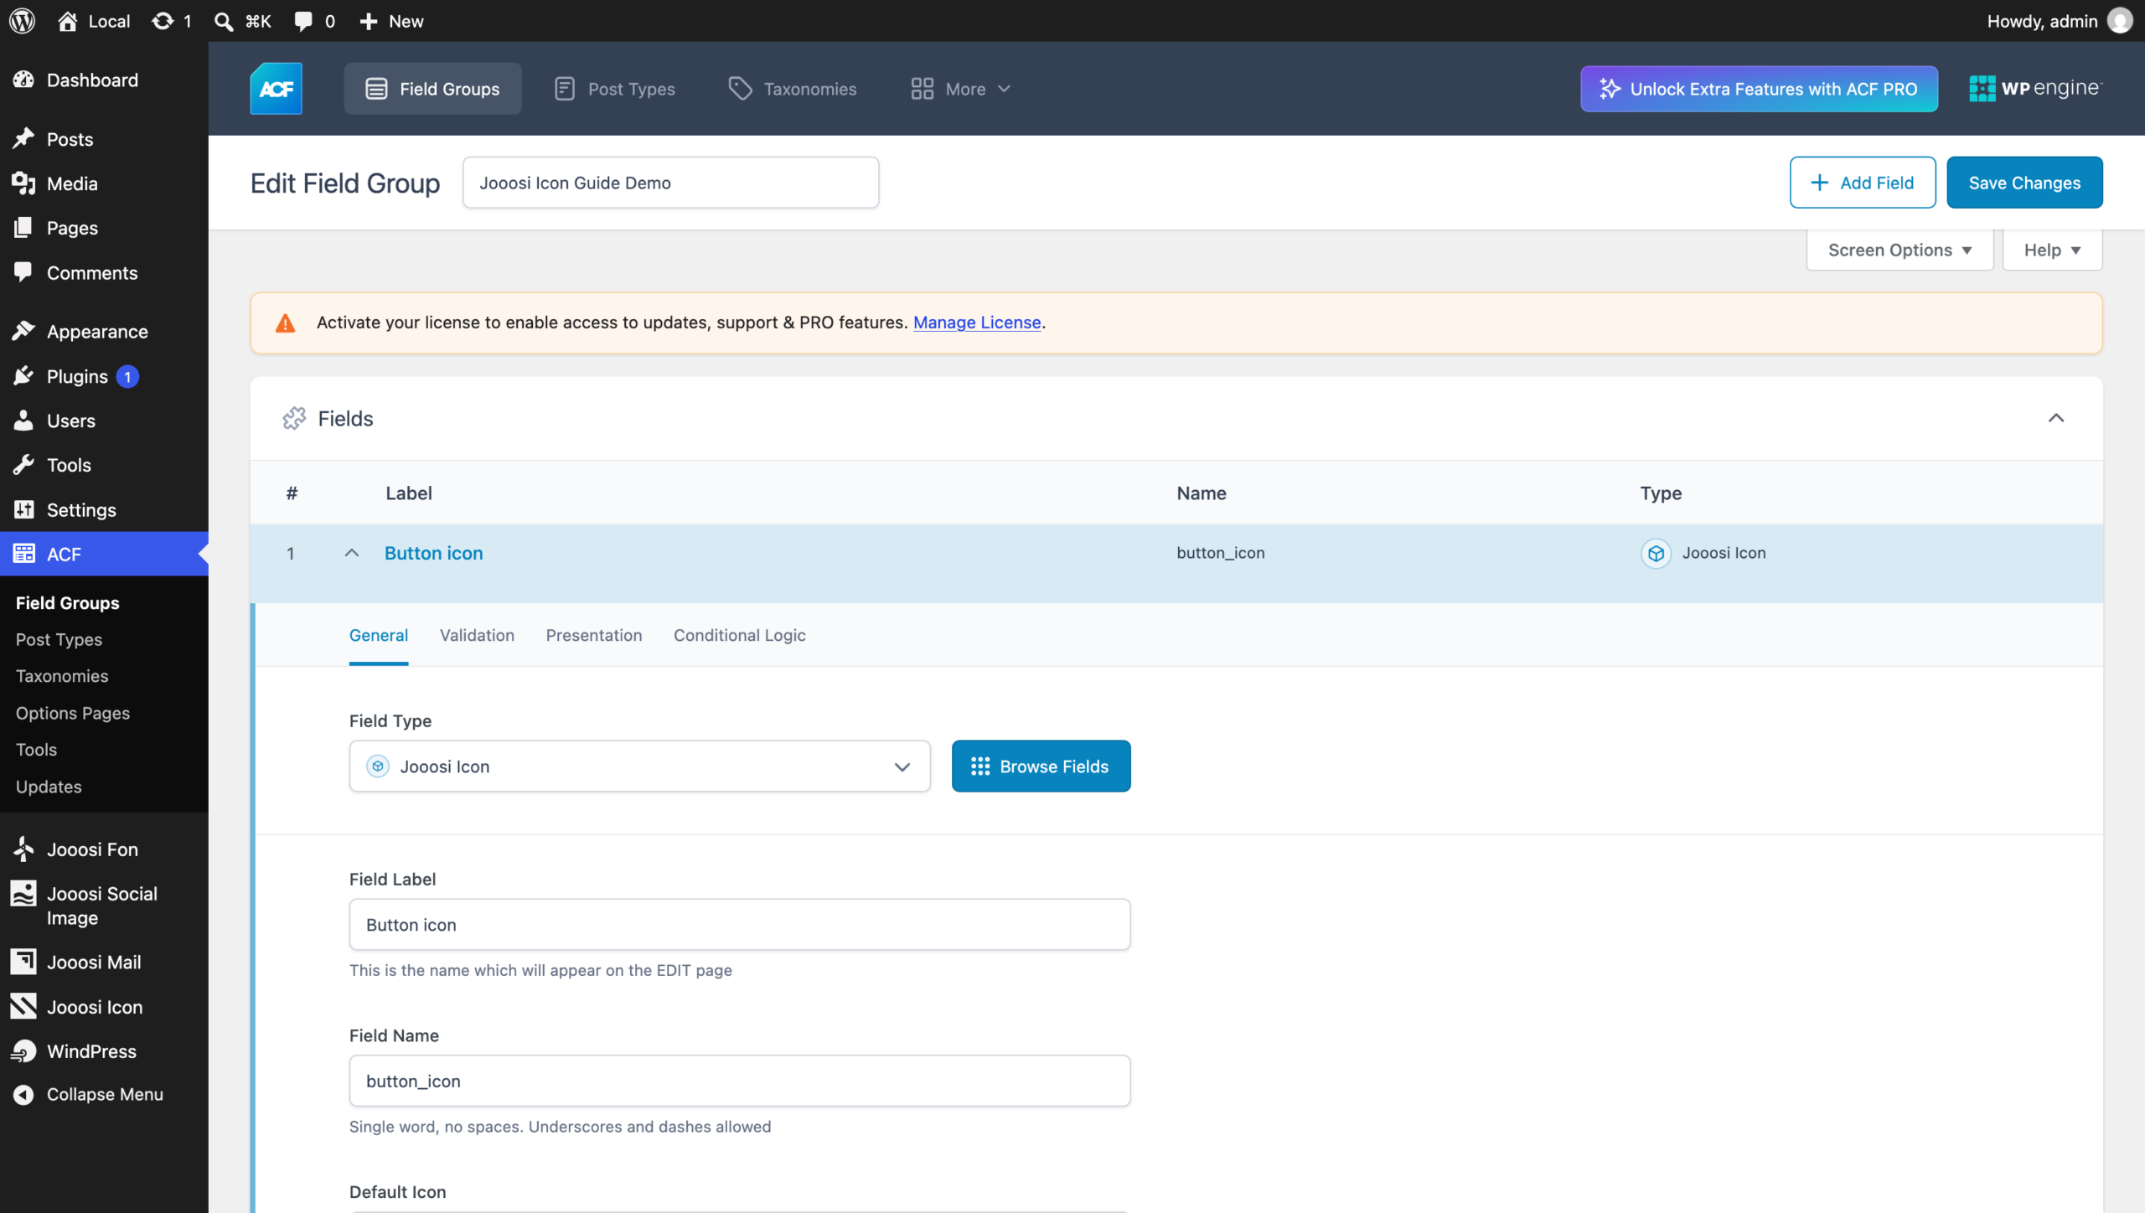Open the Appearance menu
This screenshot has width=2145, height=1213.
[x=104, y=332]
